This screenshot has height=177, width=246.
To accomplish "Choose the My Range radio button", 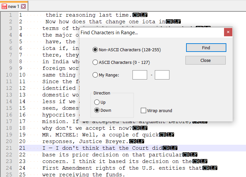I will pos(95,75).
